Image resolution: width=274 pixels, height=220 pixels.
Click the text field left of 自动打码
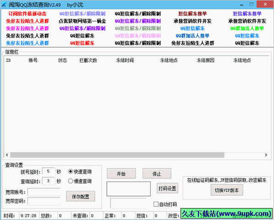pos(129,203)
